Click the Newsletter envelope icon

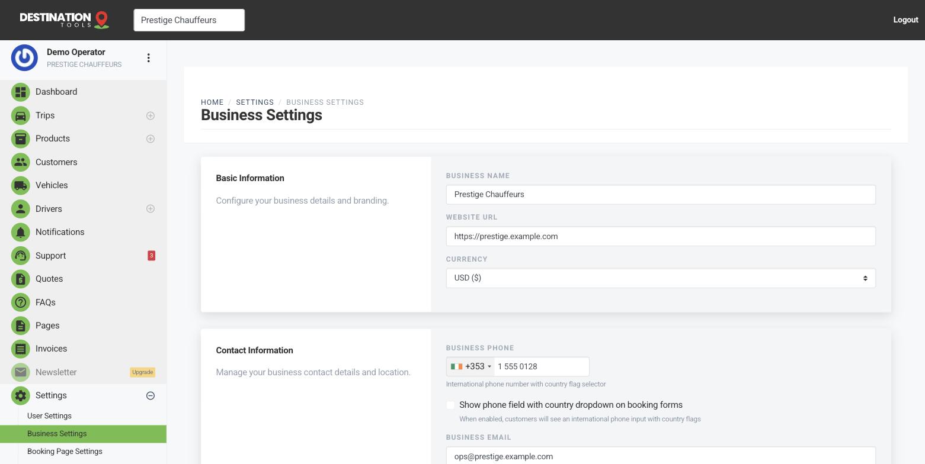(20, 372)
